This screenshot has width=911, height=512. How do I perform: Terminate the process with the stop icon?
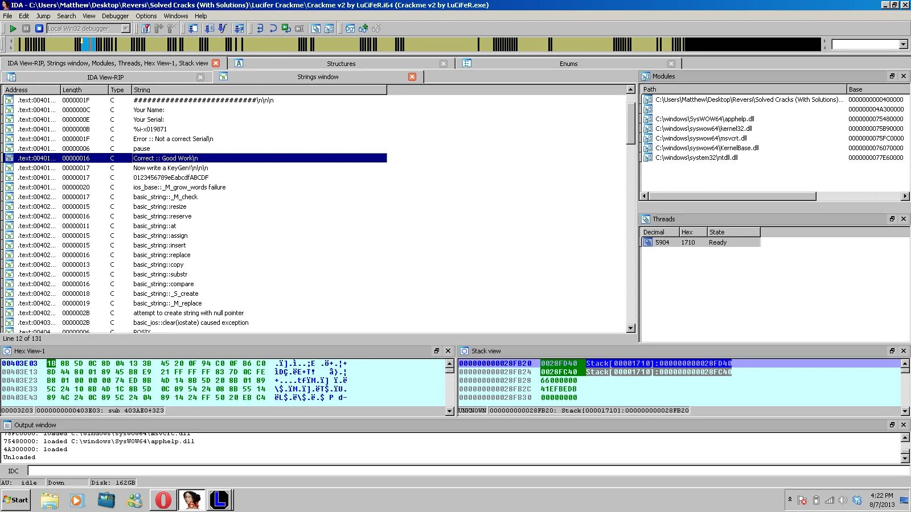tap(39, 28)
